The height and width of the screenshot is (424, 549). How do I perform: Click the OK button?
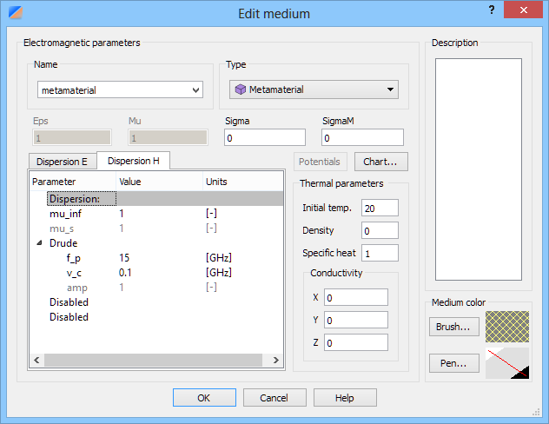click(x=204, y=398)
